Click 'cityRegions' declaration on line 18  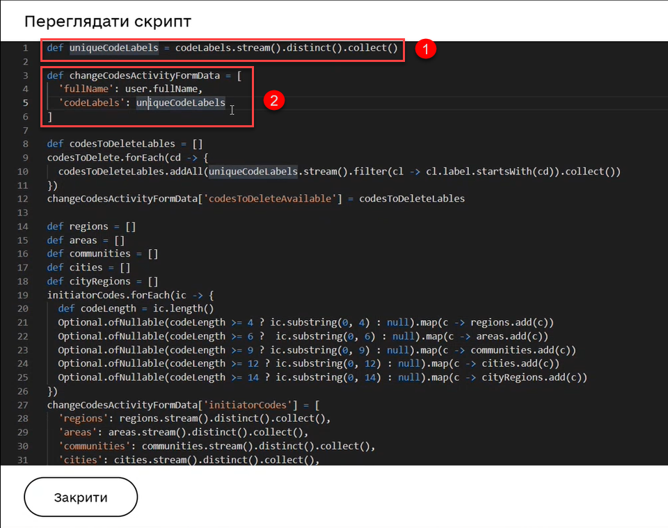100,282
